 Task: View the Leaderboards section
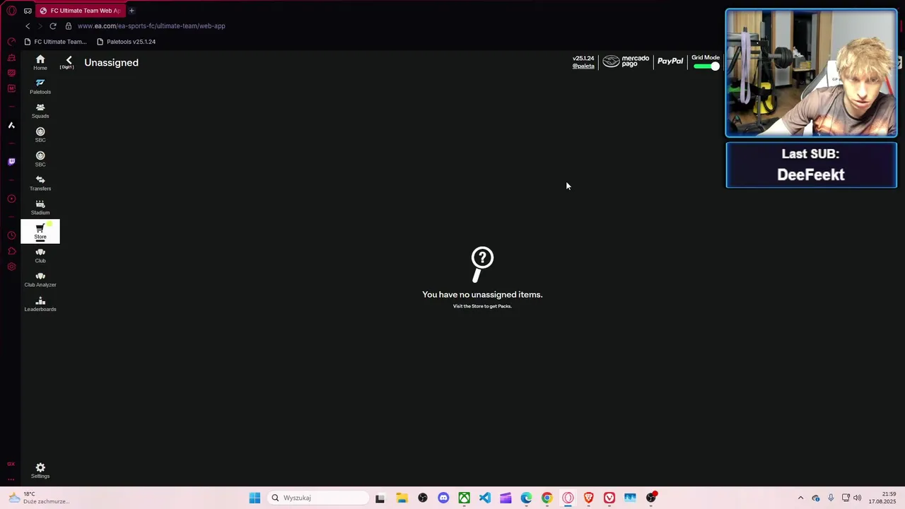point(40,304)
